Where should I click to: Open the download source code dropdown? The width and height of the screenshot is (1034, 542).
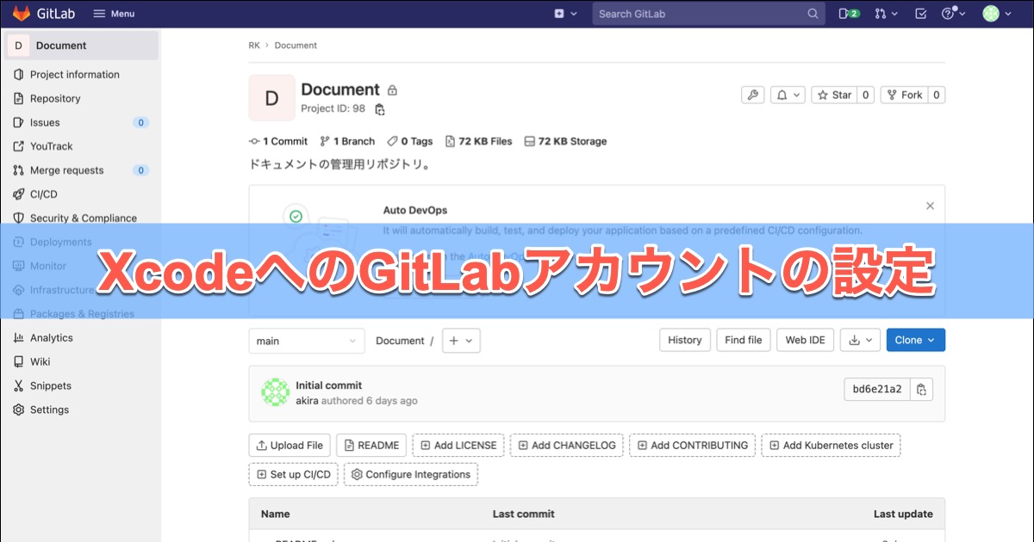860,340
